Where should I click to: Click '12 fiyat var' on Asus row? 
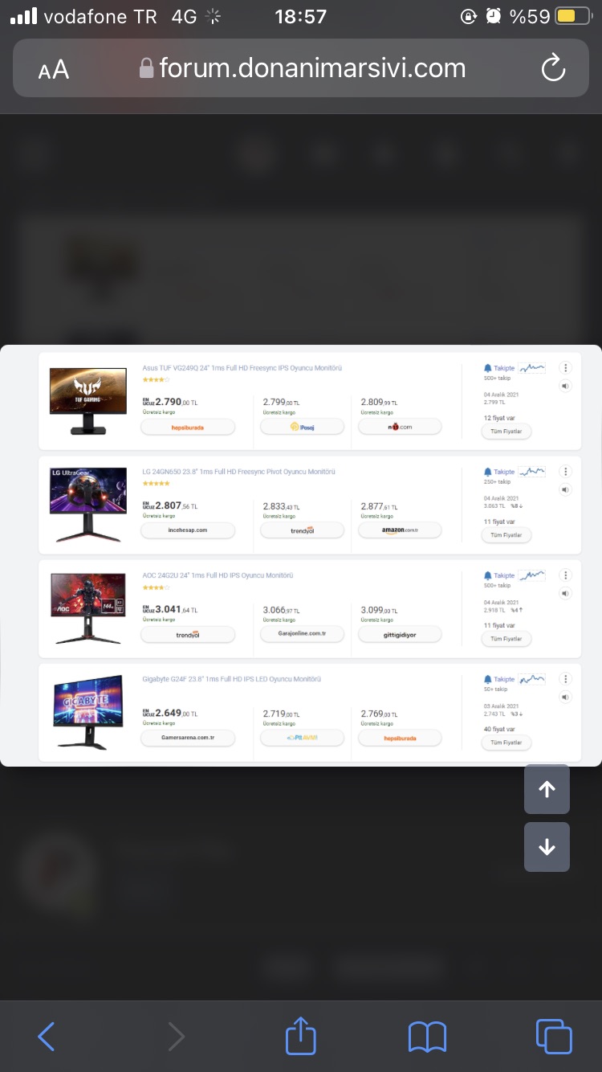(x=499, y=418)
